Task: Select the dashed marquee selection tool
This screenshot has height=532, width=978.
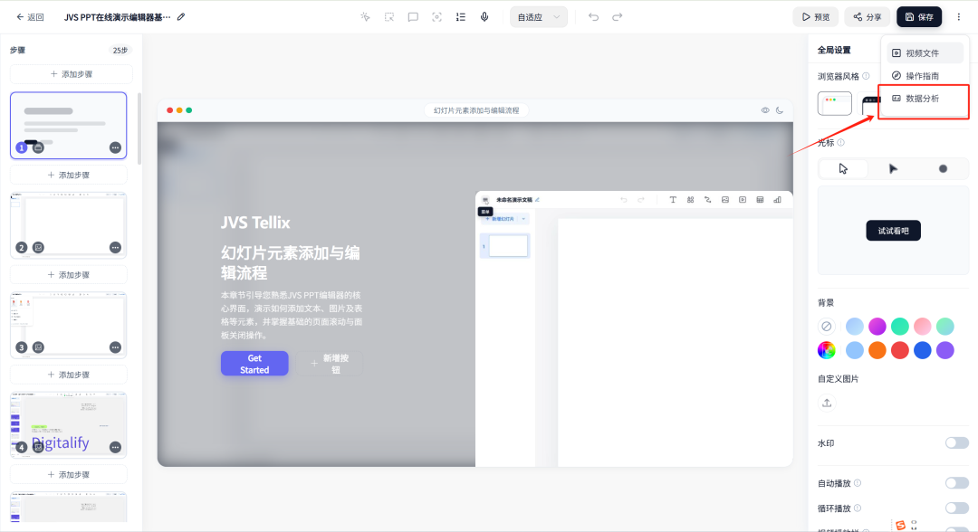Action: click(x=389, y=17)
